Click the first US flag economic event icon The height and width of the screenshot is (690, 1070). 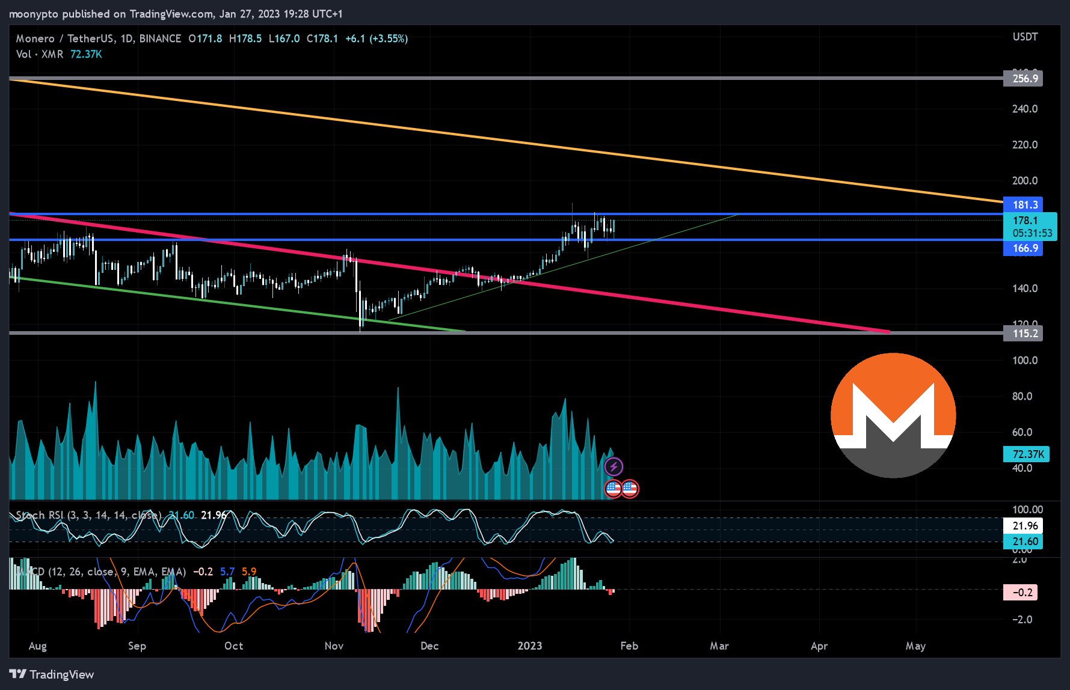[x=613, y=489]
